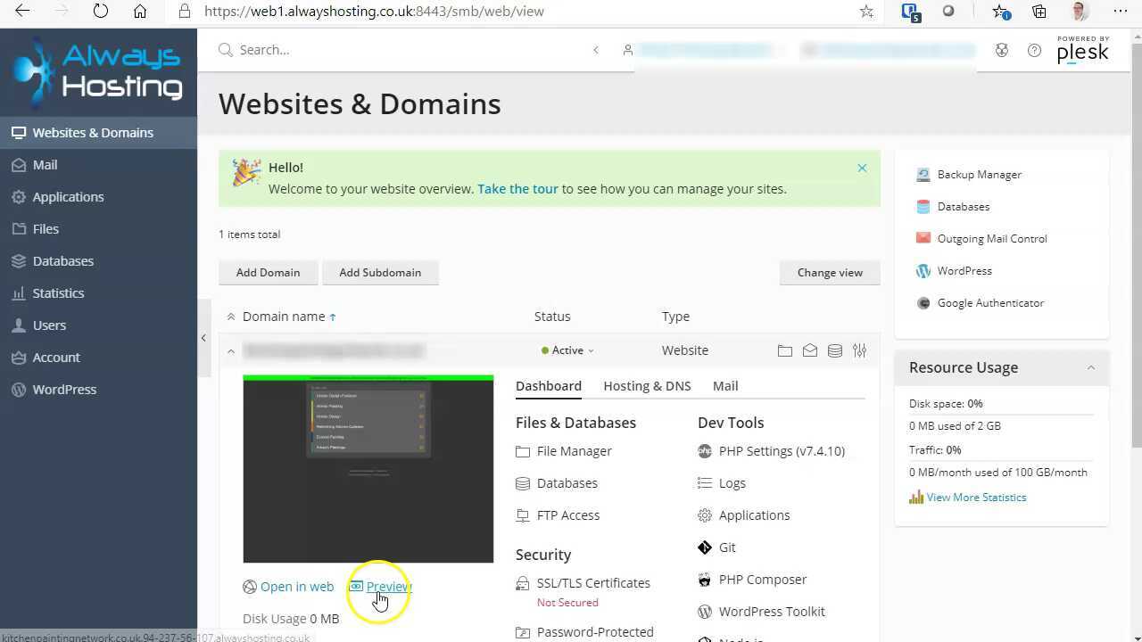Switch to the Dashboard tab

(x=549, y=386)
